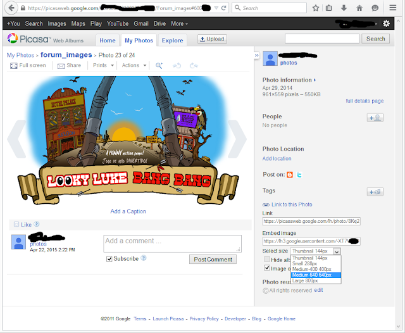Open the Actions dropdown menu
The width and height of the screenshot is (405, 333).
point(134,65)
